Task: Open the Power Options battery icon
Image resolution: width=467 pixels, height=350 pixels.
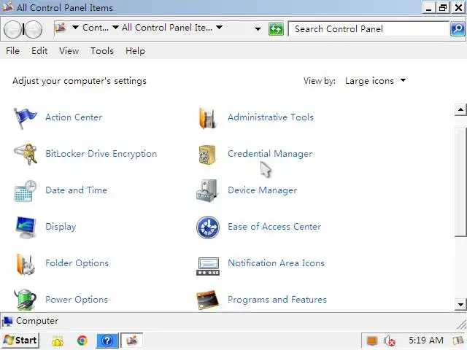Action: point(25,300)
